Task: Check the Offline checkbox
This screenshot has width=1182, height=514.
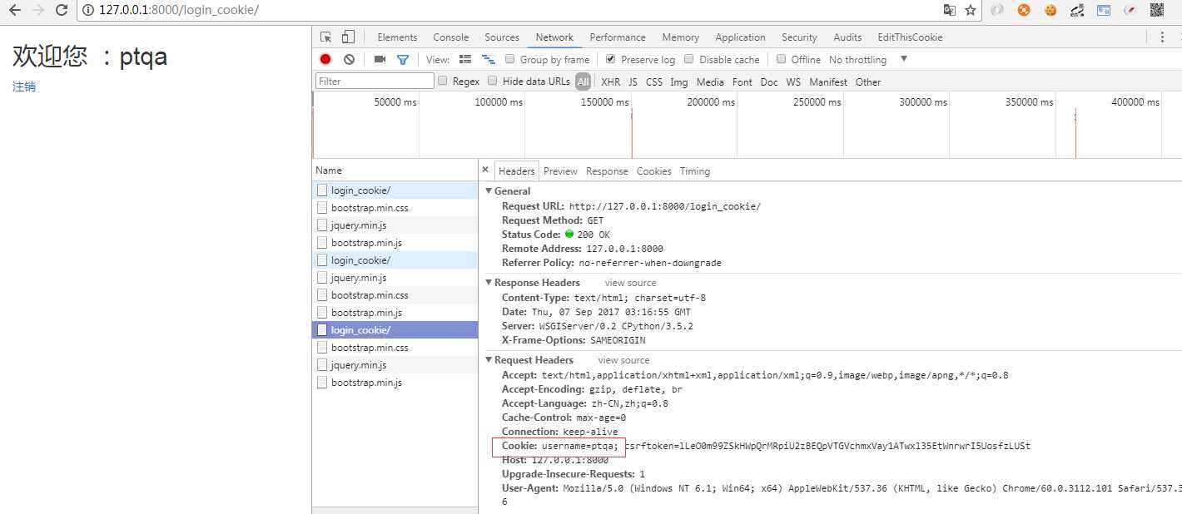Action: click(781, 59)
